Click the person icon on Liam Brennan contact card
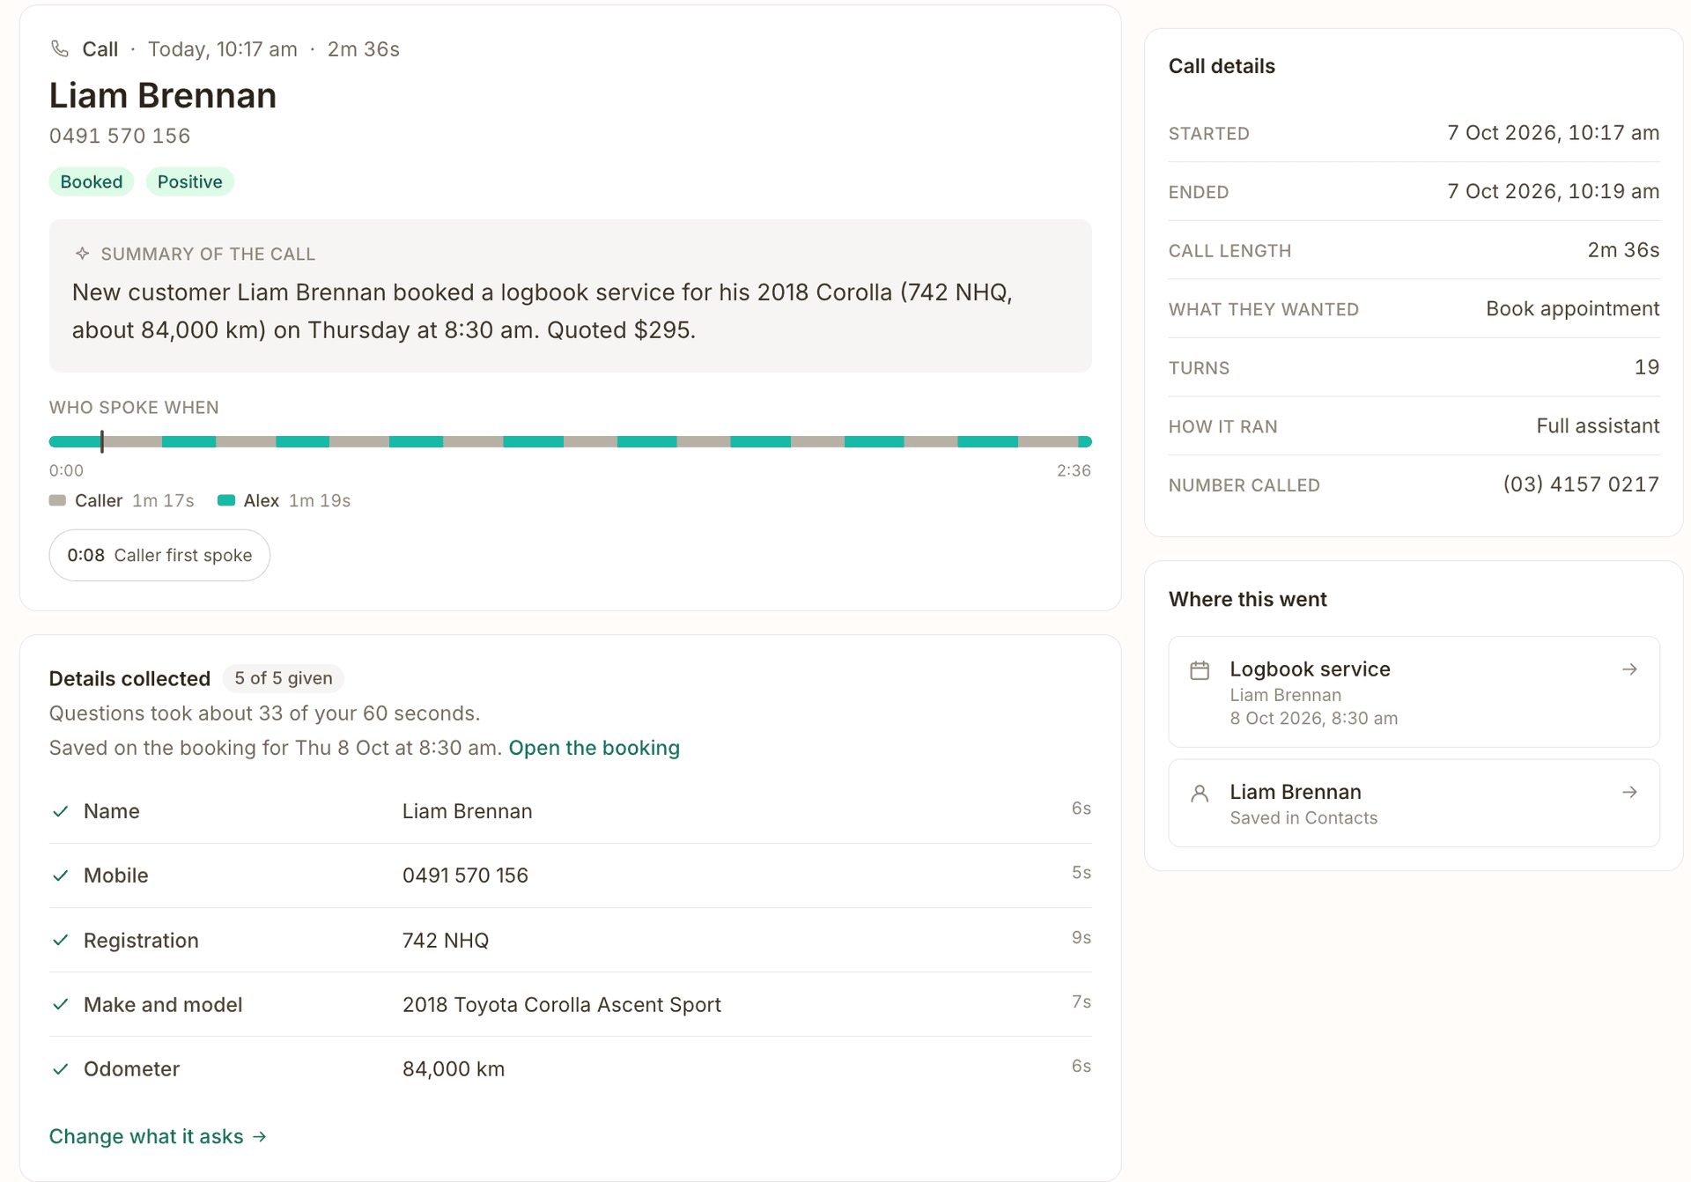The image size is (1691, 1182). pyautogui.click(x=1200, y=794)
